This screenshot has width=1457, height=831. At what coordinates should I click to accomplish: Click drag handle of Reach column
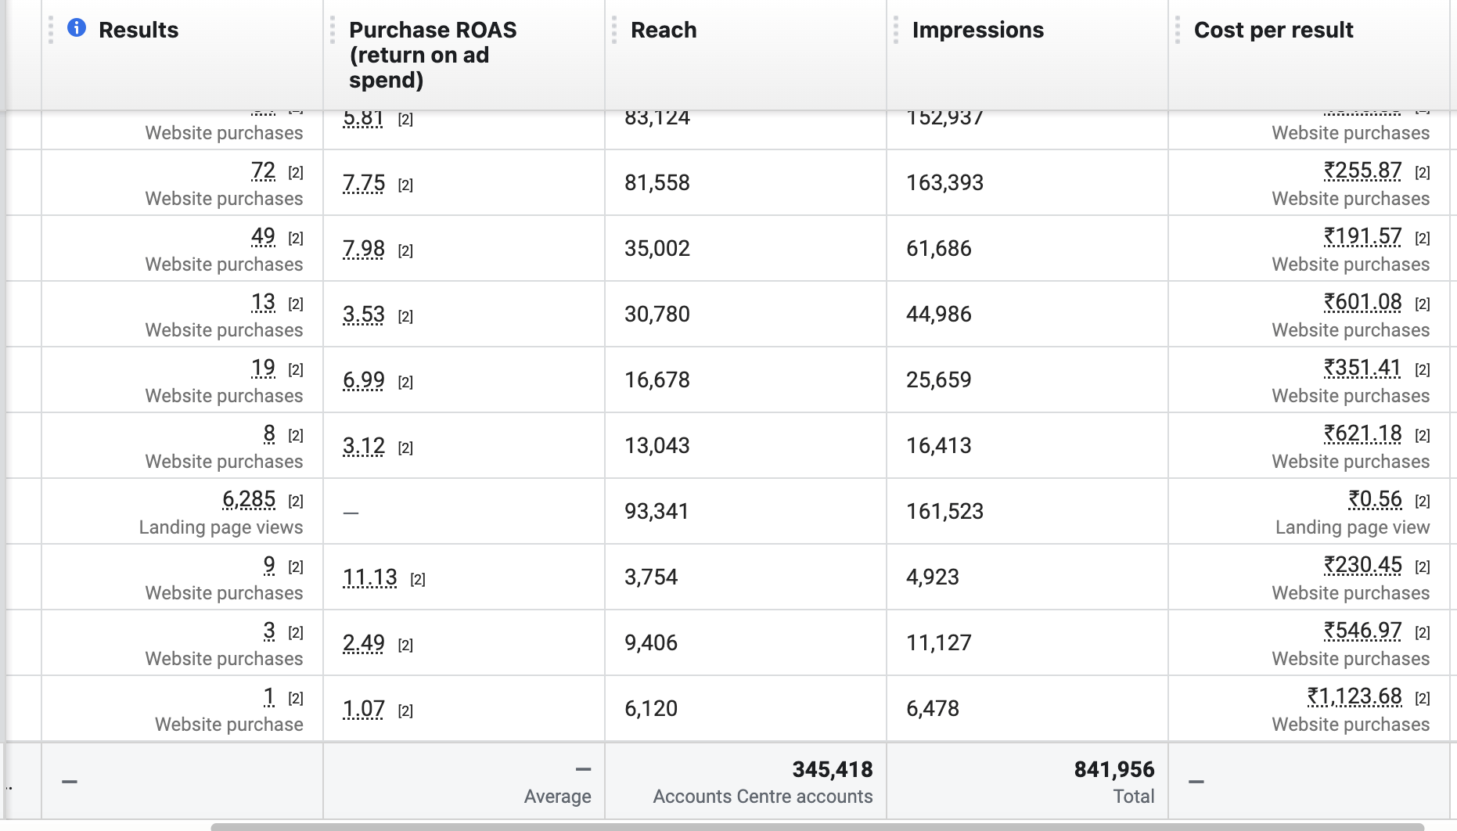(614, 30)
